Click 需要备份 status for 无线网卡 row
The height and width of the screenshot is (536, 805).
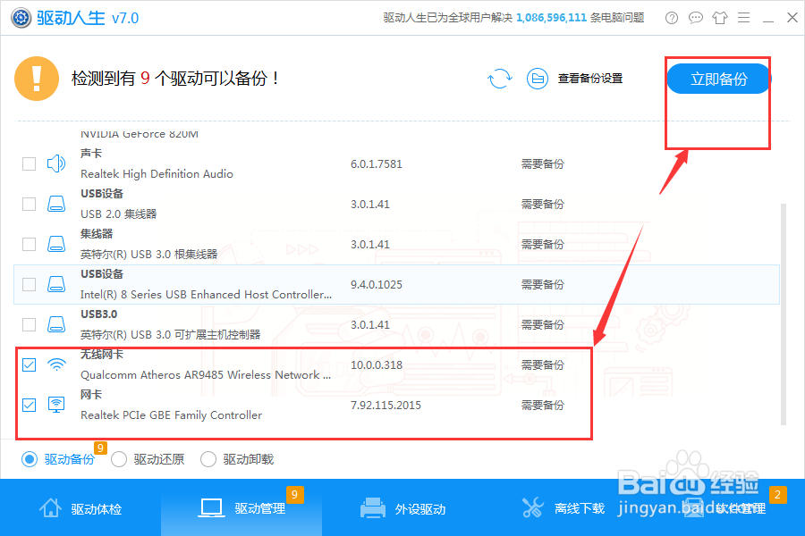[x=543, y=365]
